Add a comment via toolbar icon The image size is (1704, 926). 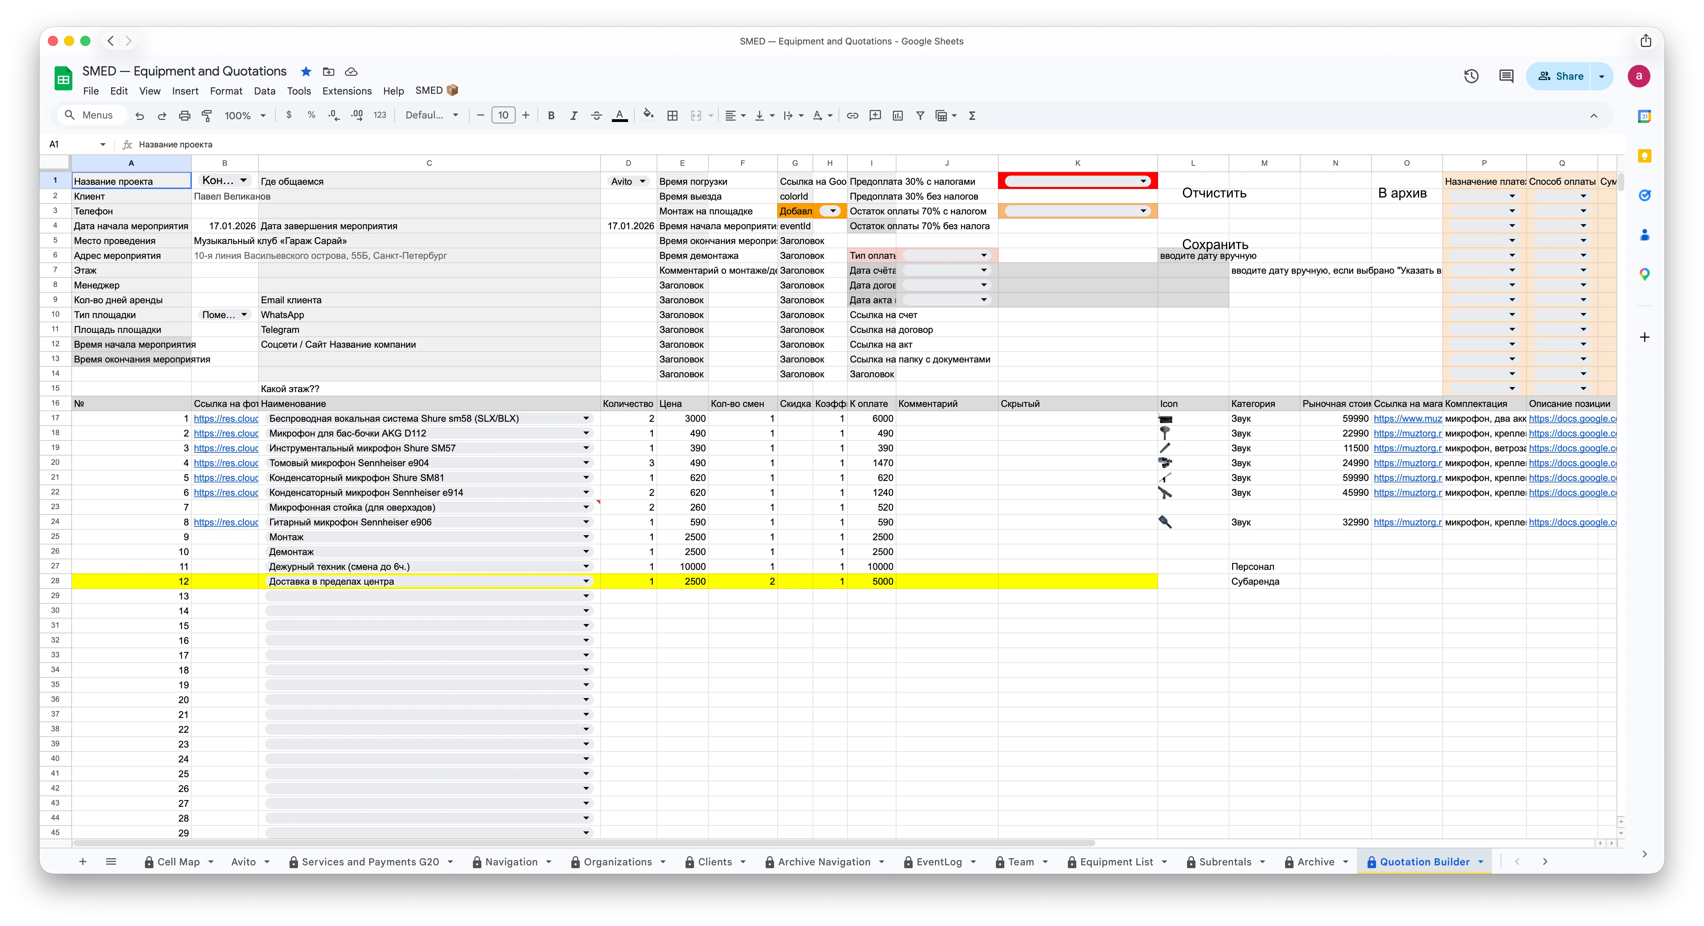pos(875,116)
